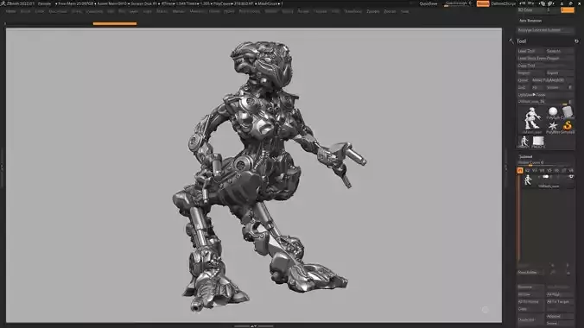
Task: Click the Tool palette dock icon
Action: (576, 41)
